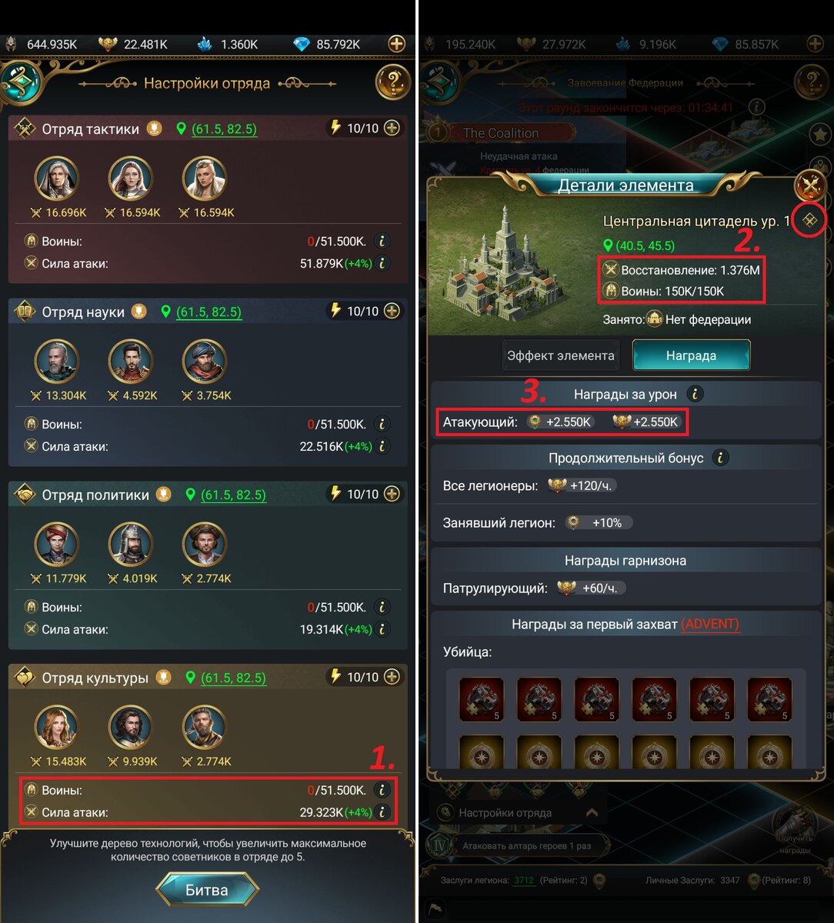
Task: Add energy to Отряд тактики squad
Action: pyautogui.click(x=392, y=128)
